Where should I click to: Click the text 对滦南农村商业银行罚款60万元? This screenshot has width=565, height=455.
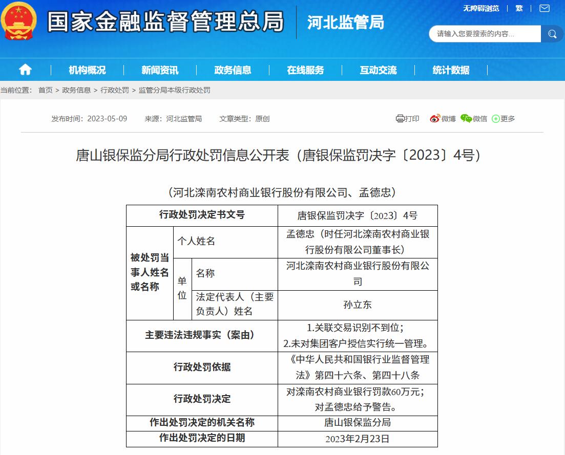coord(355,392)
